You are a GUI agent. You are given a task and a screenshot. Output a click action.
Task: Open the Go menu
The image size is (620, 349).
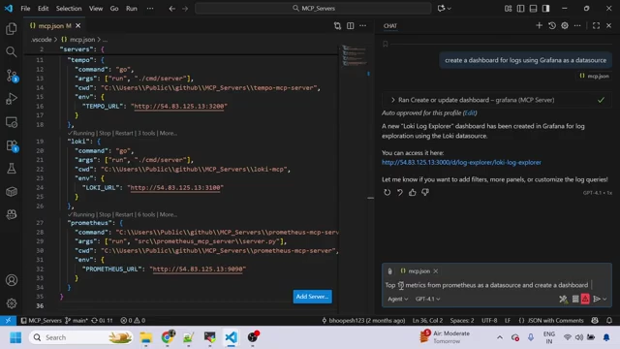click(114, 9)
